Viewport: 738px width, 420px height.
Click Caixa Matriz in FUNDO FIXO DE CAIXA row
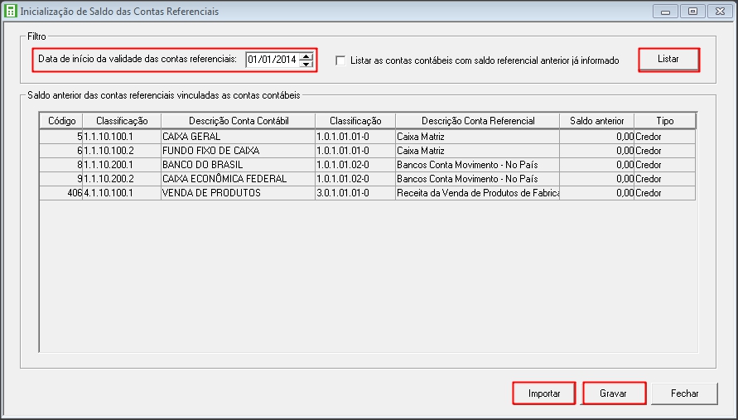point(478,151)
